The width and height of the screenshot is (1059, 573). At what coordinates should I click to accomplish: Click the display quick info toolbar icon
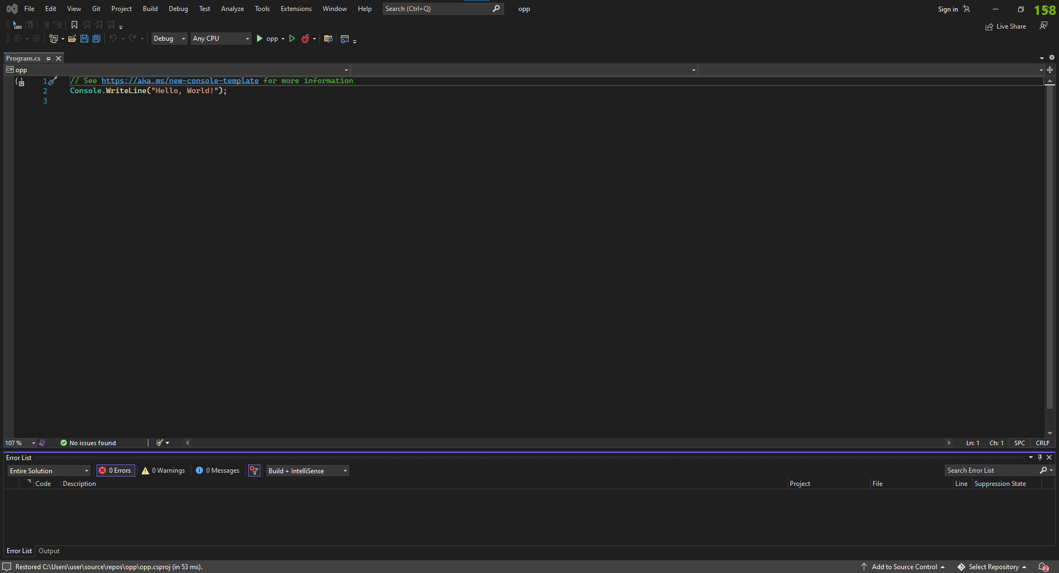tap(17, 25)
